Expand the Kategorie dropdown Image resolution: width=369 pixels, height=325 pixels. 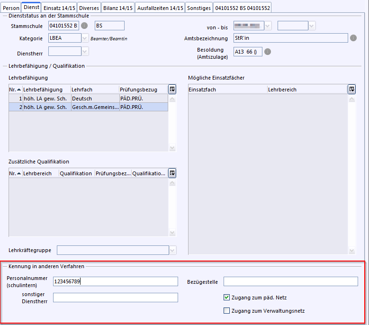pyautogui.click(x=85, y=38)
